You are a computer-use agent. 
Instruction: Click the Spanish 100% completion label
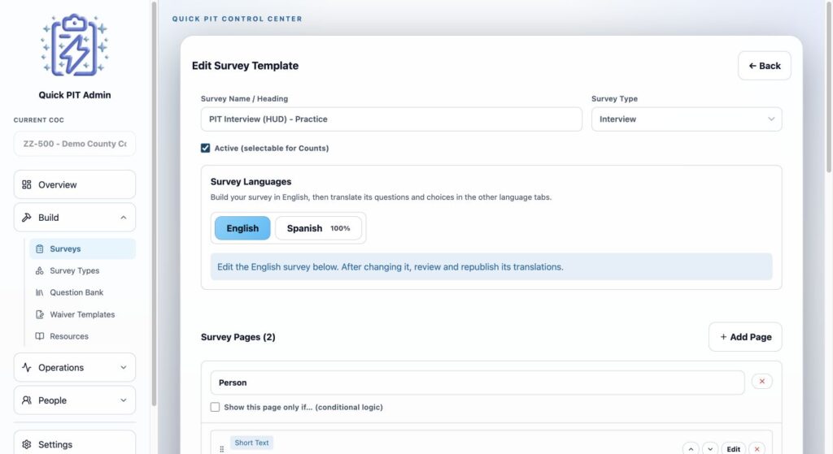(340, 228)
